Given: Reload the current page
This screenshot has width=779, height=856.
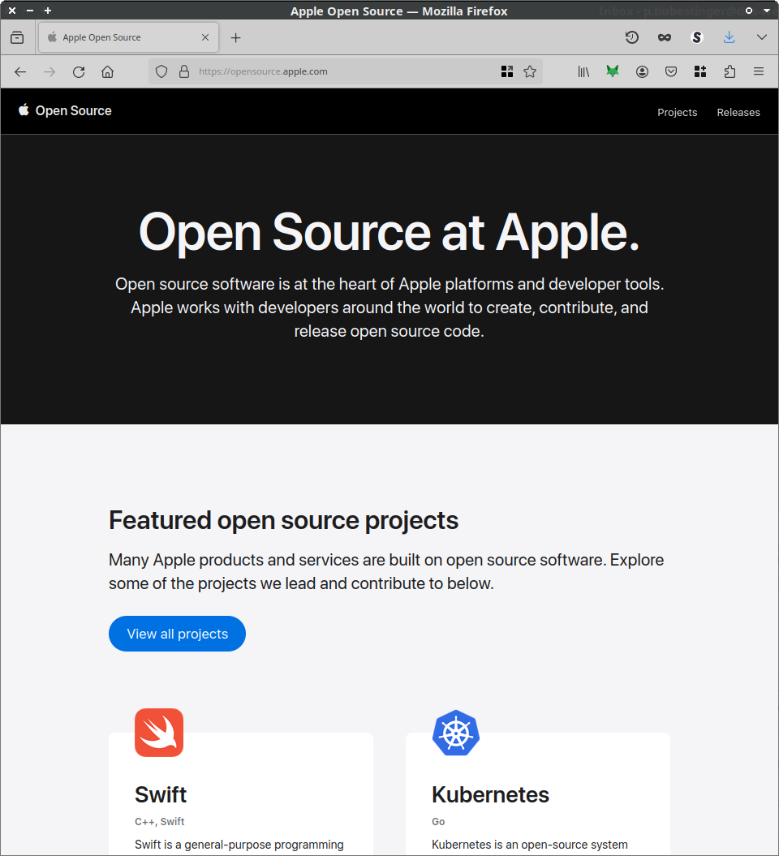Looking at the screenshot, I should [x=79, y=71].
